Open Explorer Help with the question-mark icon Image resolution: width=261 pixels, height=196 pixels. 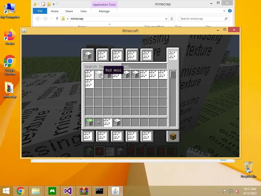coord(230,11)
